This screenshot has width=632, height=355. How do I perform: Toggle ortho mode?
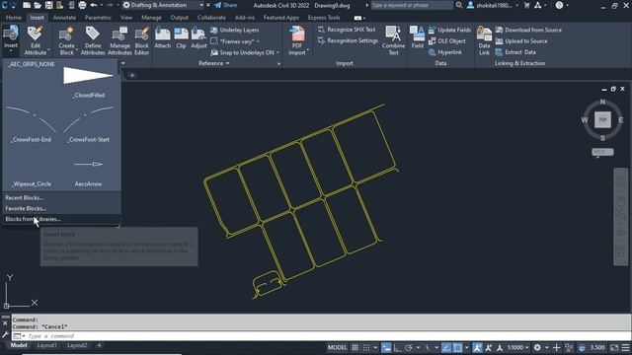click(x=397, y=347)
